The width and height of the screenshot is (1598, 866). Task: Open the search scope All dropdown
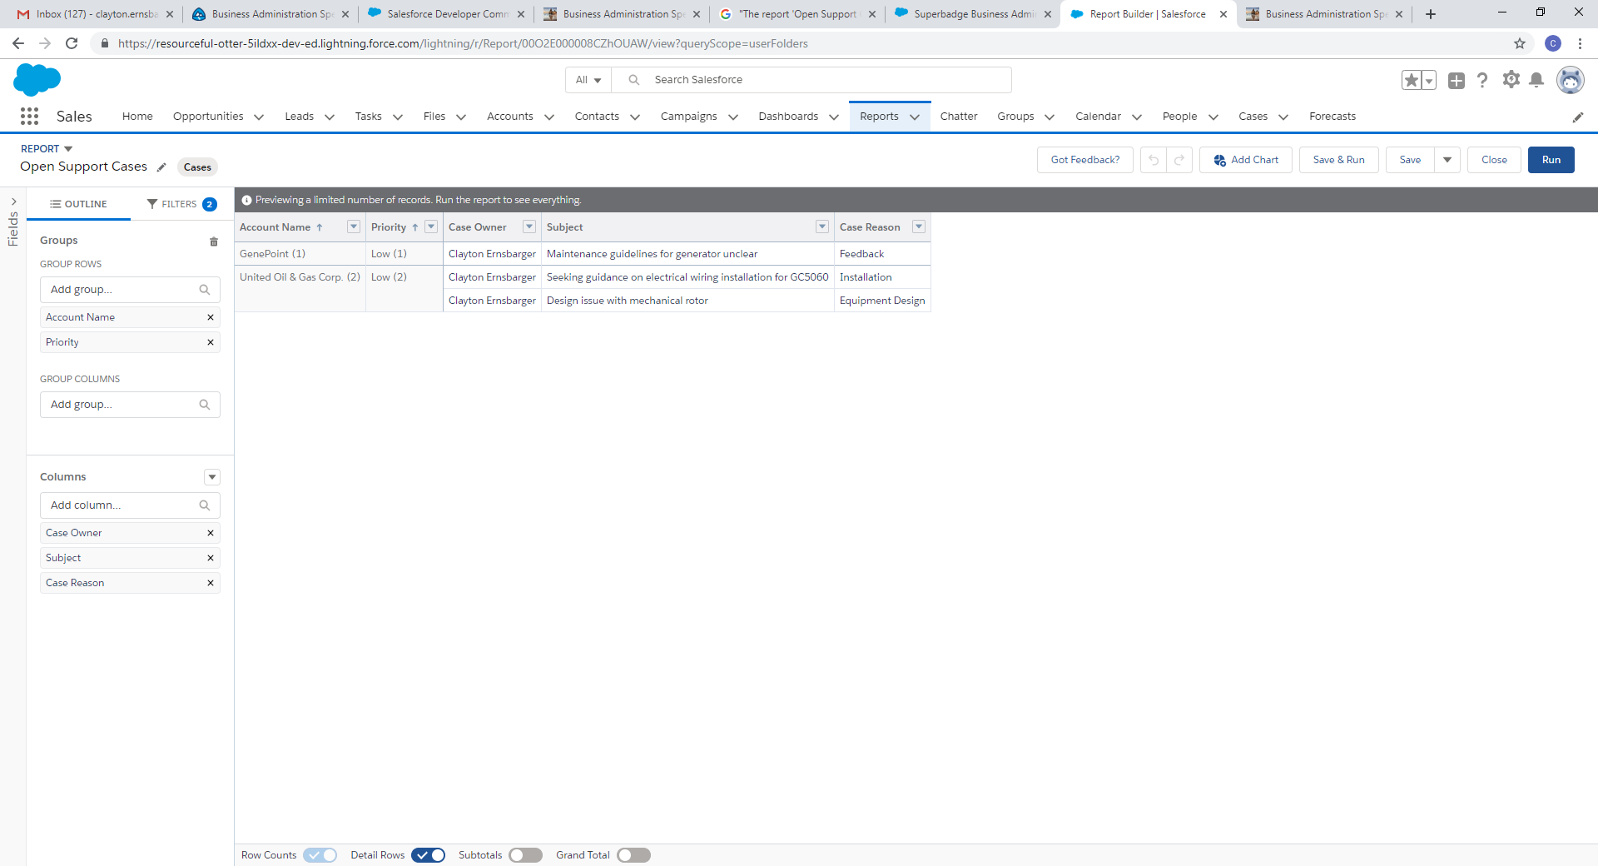coord(588,80)
